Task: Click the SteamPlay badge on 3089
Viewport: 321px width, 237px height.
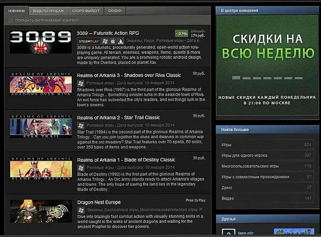Action: tap(89, 41)
